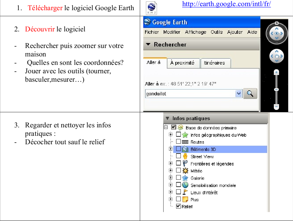Click the Google Earth logo in title bar
Viewport: 293px width, 221px height.
coord(147,22)
